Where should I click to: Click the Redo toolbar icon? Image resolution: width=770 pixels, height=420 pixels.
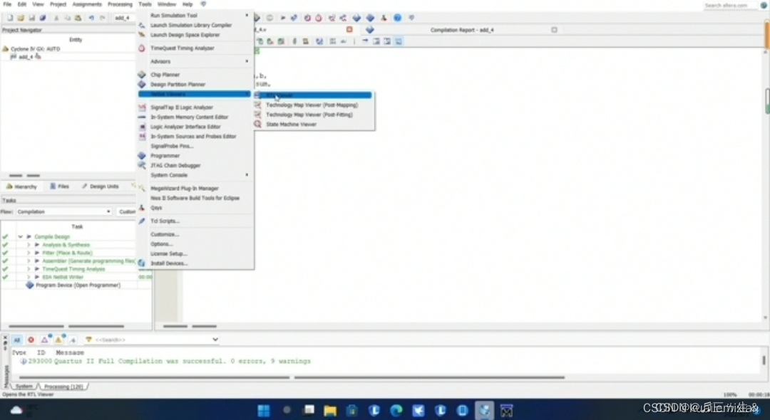102,18
